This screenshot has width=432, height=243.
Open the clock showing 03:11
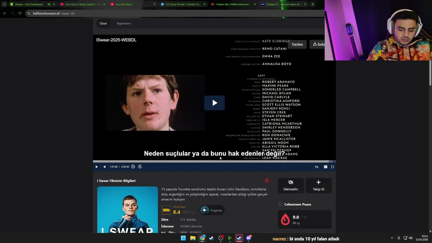coord(422,238)
